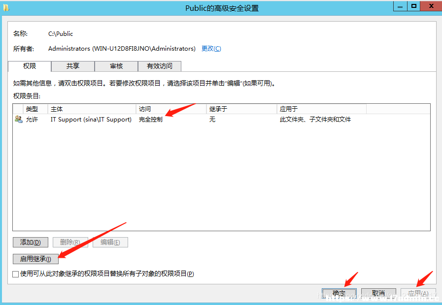
Task: Click the 允许 type cell
Action: 32,120
